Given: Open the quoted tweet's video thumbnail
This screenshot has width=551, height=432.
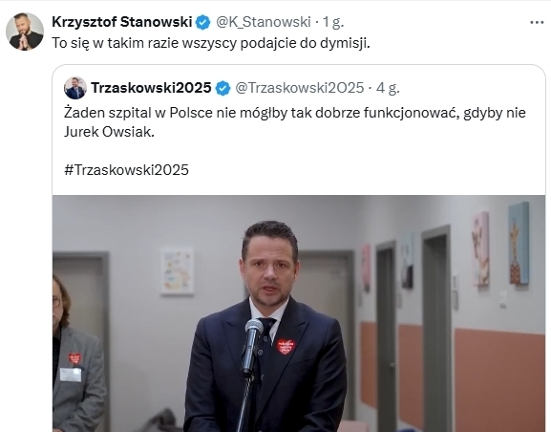Looking at the screenshot, I should [299, 313].
